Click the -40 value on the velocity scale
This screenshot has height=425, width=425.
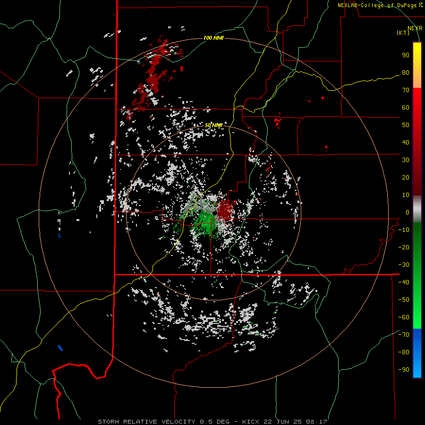(x=404, y=282)
